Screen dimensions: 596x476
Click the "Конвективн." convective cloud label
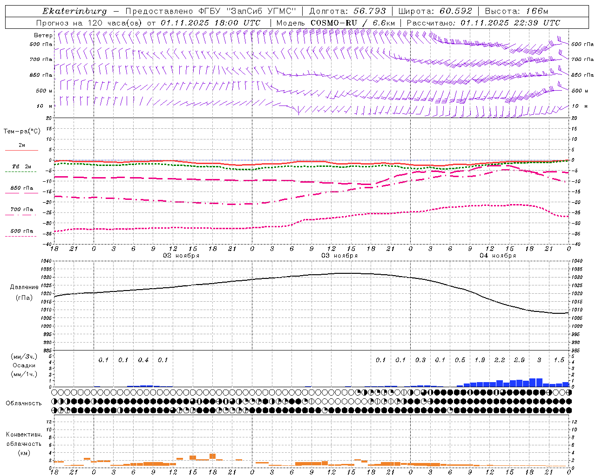24,435
